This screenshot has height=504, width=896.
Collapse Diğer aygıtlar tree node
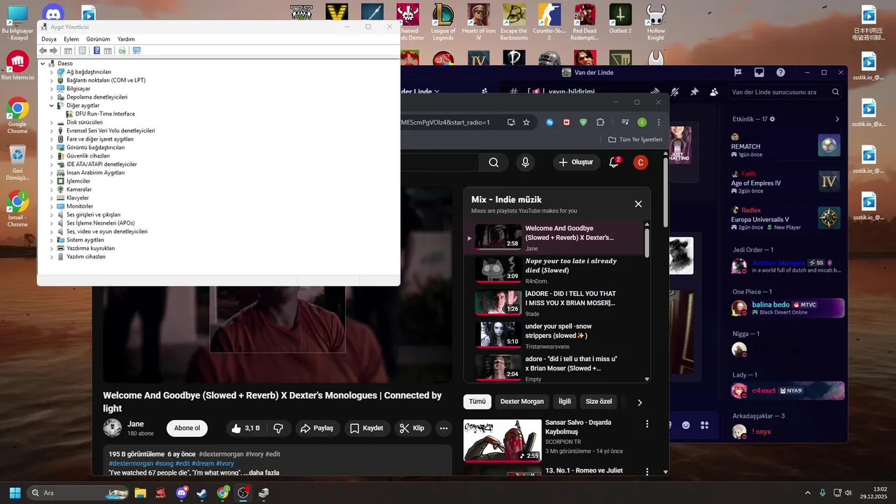(x=51, y=106)
